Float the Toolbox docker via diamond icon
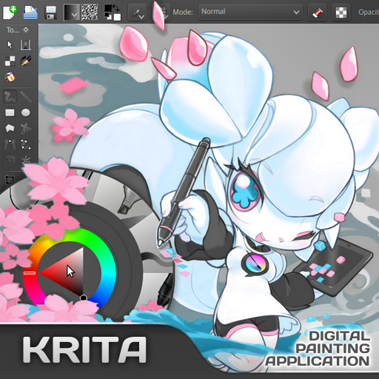The height and width of the screenshot is (379, 379). tap(26, 30)
